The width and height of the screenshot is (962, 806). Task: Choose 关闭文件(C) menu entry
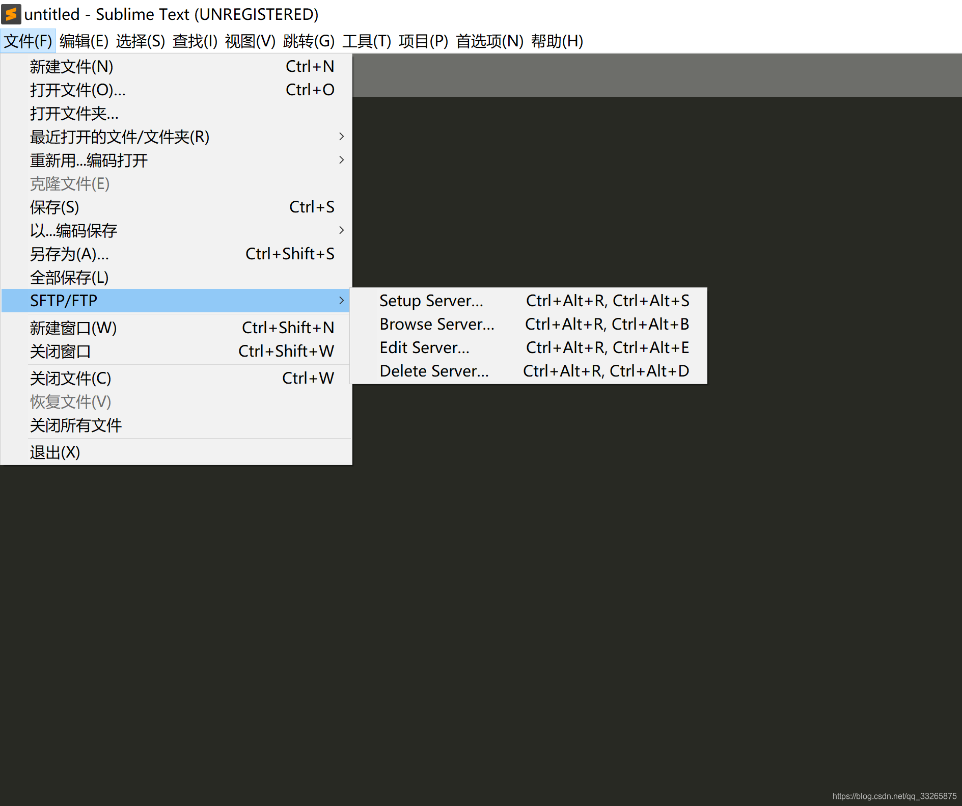176,379
